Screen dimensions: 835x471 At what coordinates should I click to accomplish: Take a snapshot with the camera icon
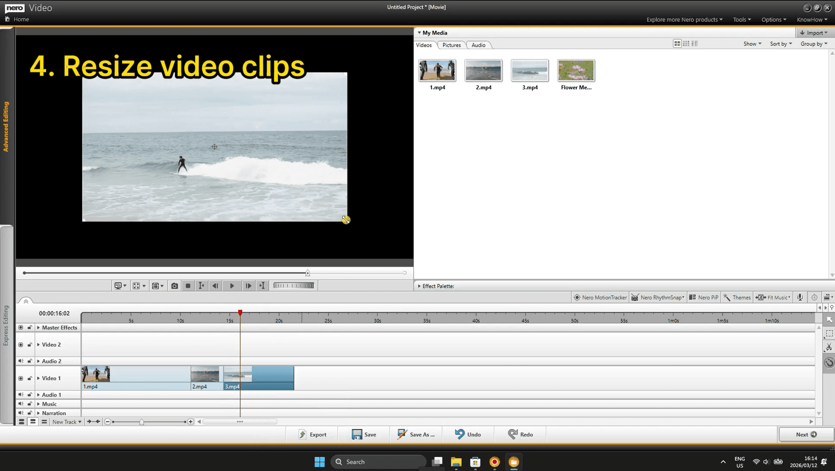174,286
